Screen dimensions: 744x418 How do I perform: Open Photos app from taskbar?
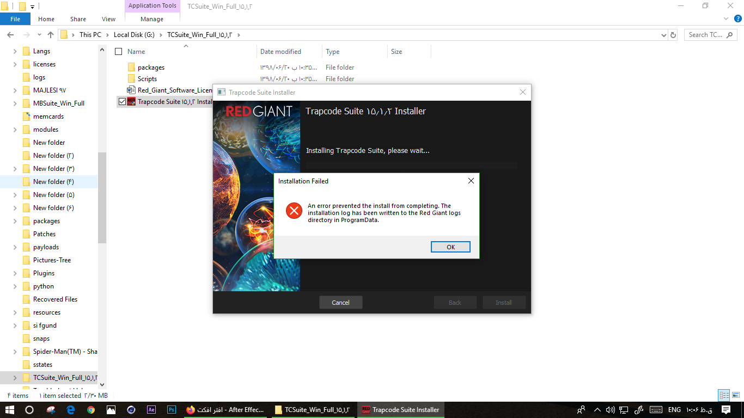click(111, 410)
